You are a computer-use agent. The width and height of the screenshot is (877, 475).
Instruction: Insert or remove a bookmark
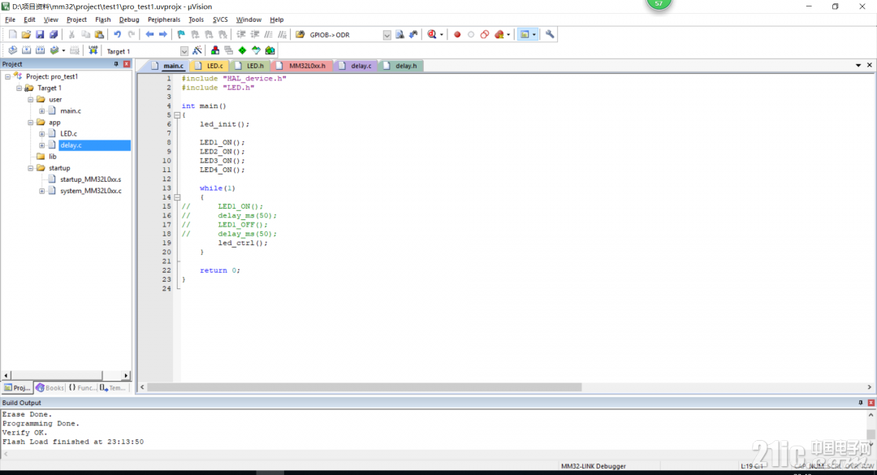click(181, 35)
